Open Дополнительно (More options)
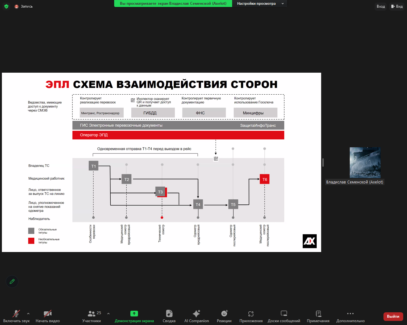 coord(350,316)
